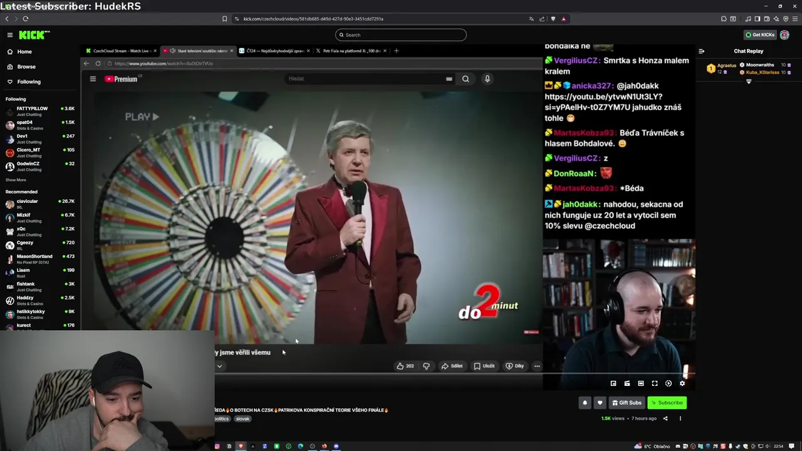Expand the YouTube description chevron
The width and height of the screenshot is (802, 451).
pyautogui.click(x=219, y=366)
